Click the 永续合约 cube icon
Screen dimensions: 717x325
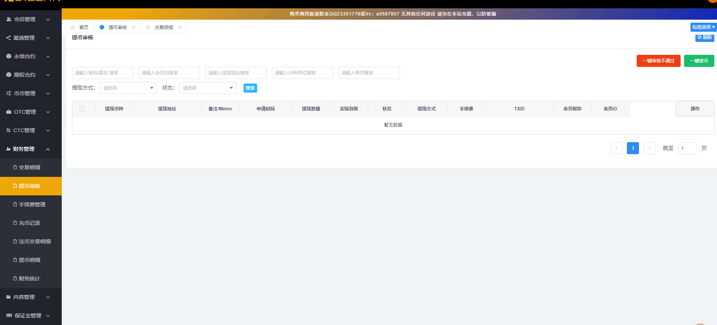(x=9, y=56)
